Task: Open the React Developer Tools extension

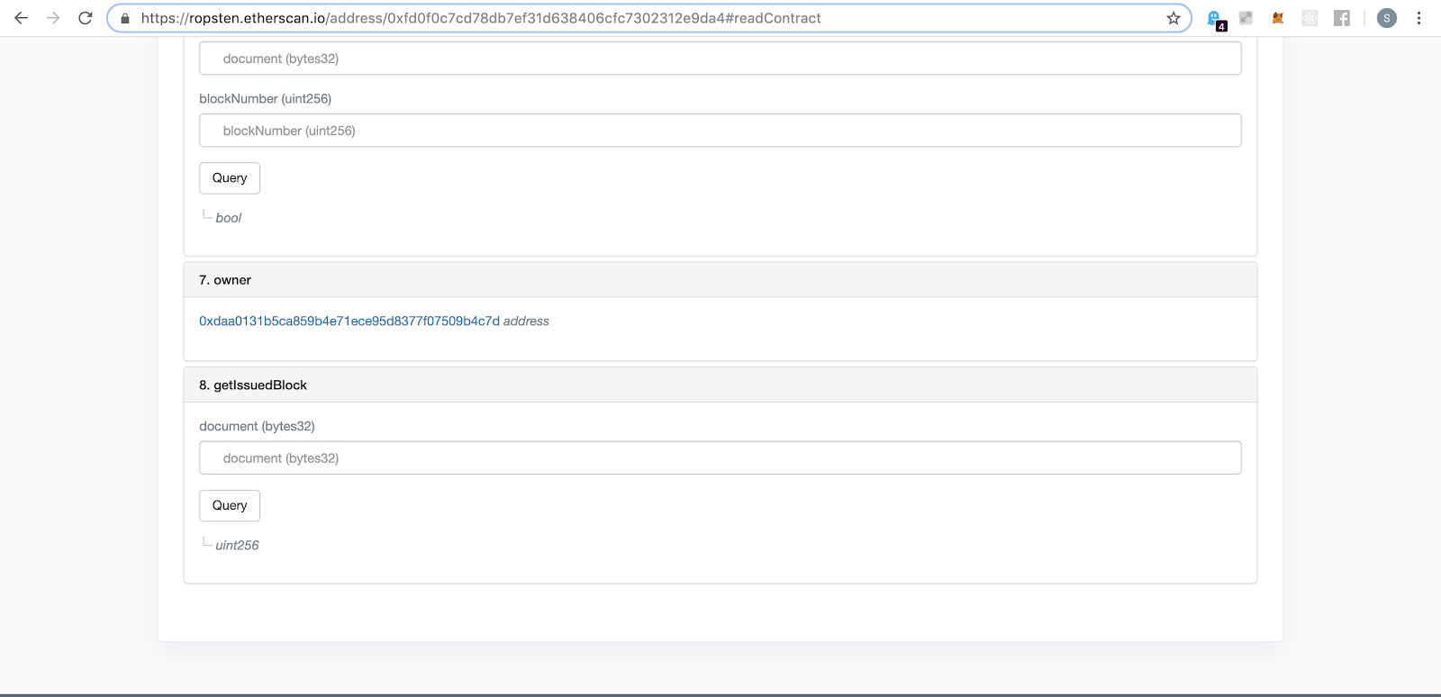Action: [1310, 18]
